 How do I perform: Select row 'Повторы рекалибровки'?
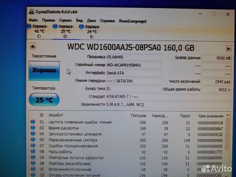pyautogui.click(x=127, y=164)
